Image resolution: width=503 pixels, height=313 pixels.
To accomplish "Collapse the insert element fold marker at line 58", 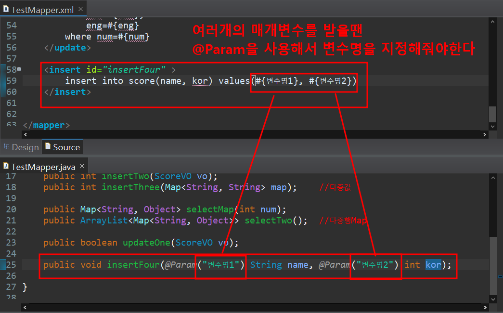I will pos(19,69).
